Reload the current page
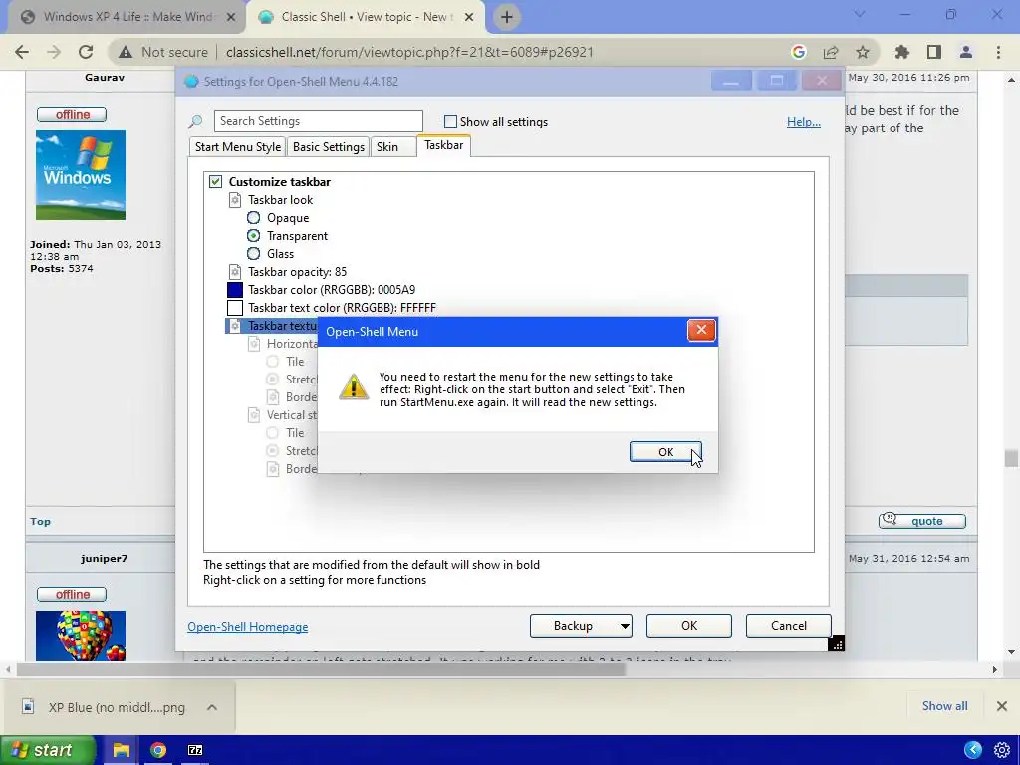Viewport: 1020px width, 765px height. (x=86, y=52)
